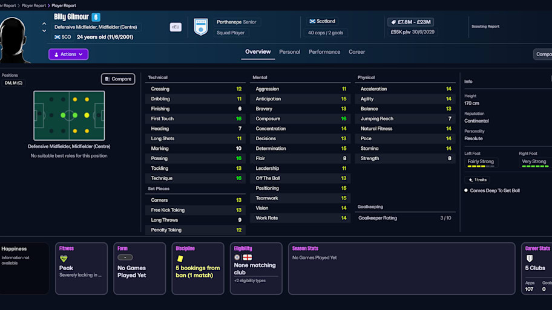Click the Free Kick Taking row
The height and width of the screenshot is (310, 552).
click(x=195, y=210)
